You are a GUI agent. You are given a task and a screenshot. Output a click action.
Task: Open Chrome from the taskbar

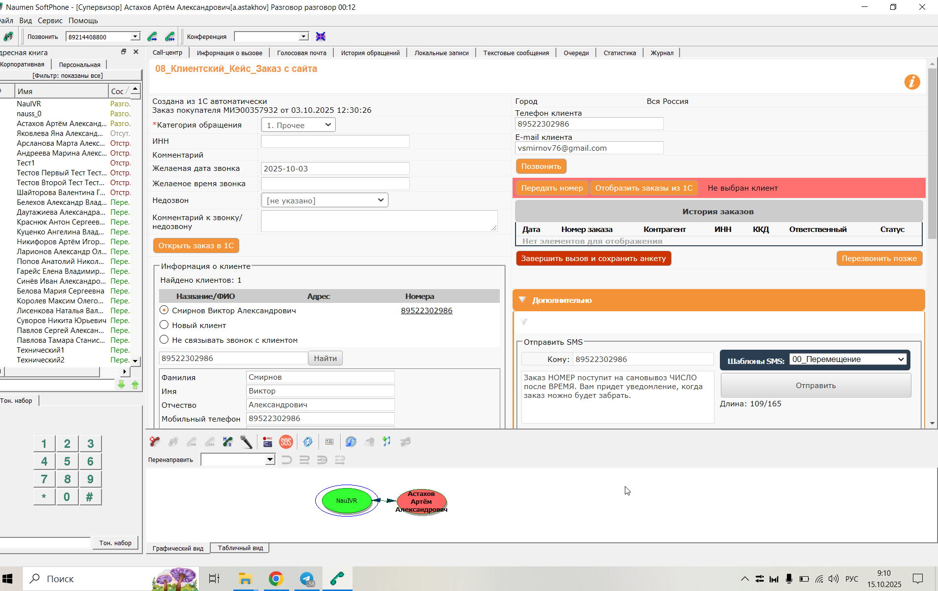pyautogui.click(x=276, y=579)
